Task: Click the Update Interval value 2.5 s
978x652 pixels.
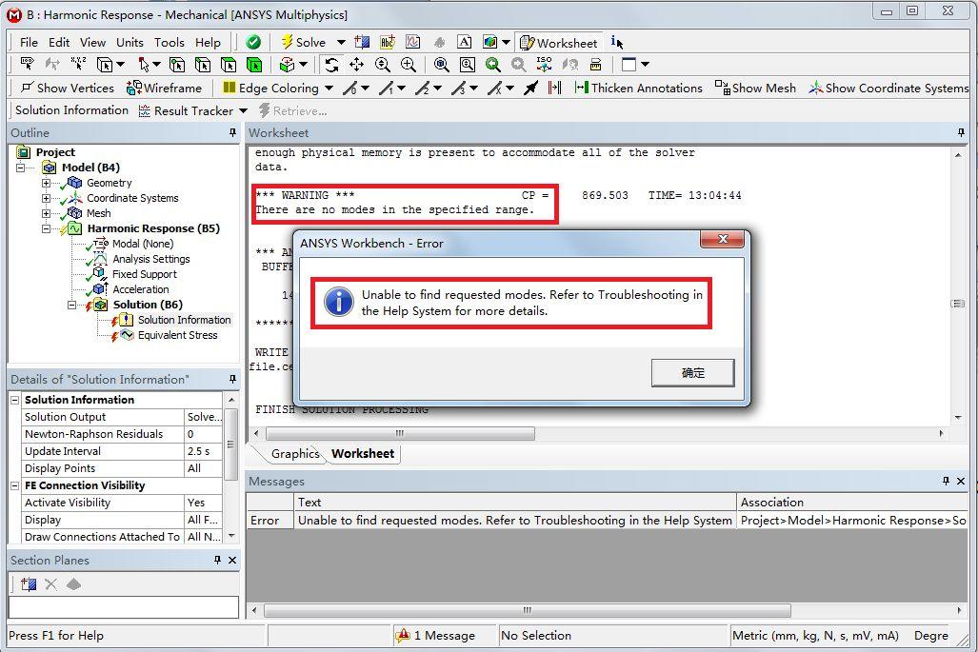Action: tap(204, 451)
